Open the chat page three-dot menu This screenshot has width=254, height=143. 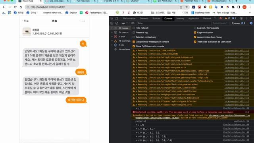click(x=83, y=21)
